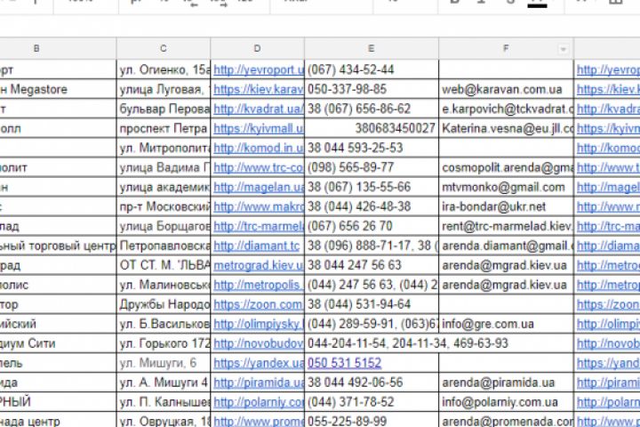Open the polarniy.co link in column D
Screen dimensions: 640x427
click(x=259, y=402)
